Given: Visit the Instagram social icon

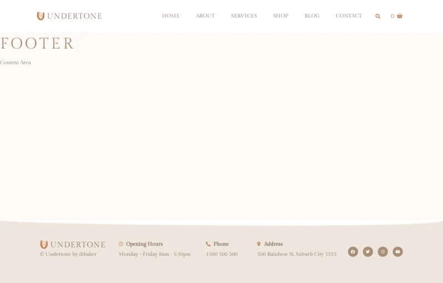Looking at the screenshot, I should coord(383,251).
